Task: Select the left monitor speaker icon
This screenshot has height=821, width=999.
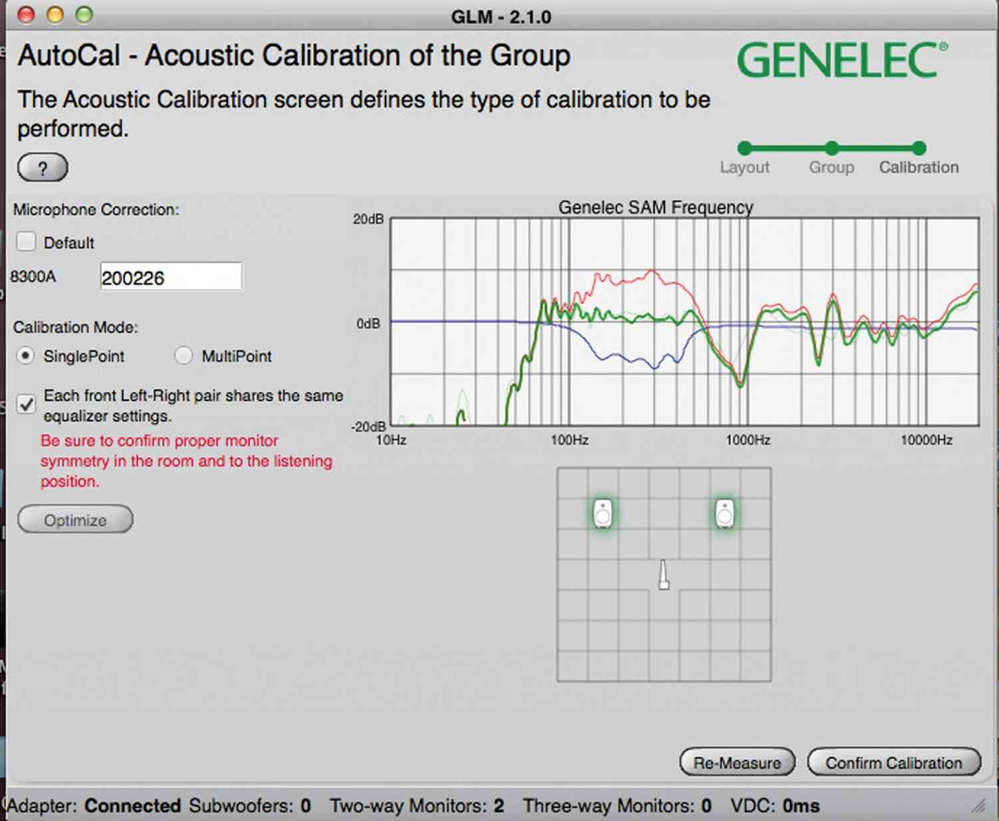Action: click(x=603, y=514)
